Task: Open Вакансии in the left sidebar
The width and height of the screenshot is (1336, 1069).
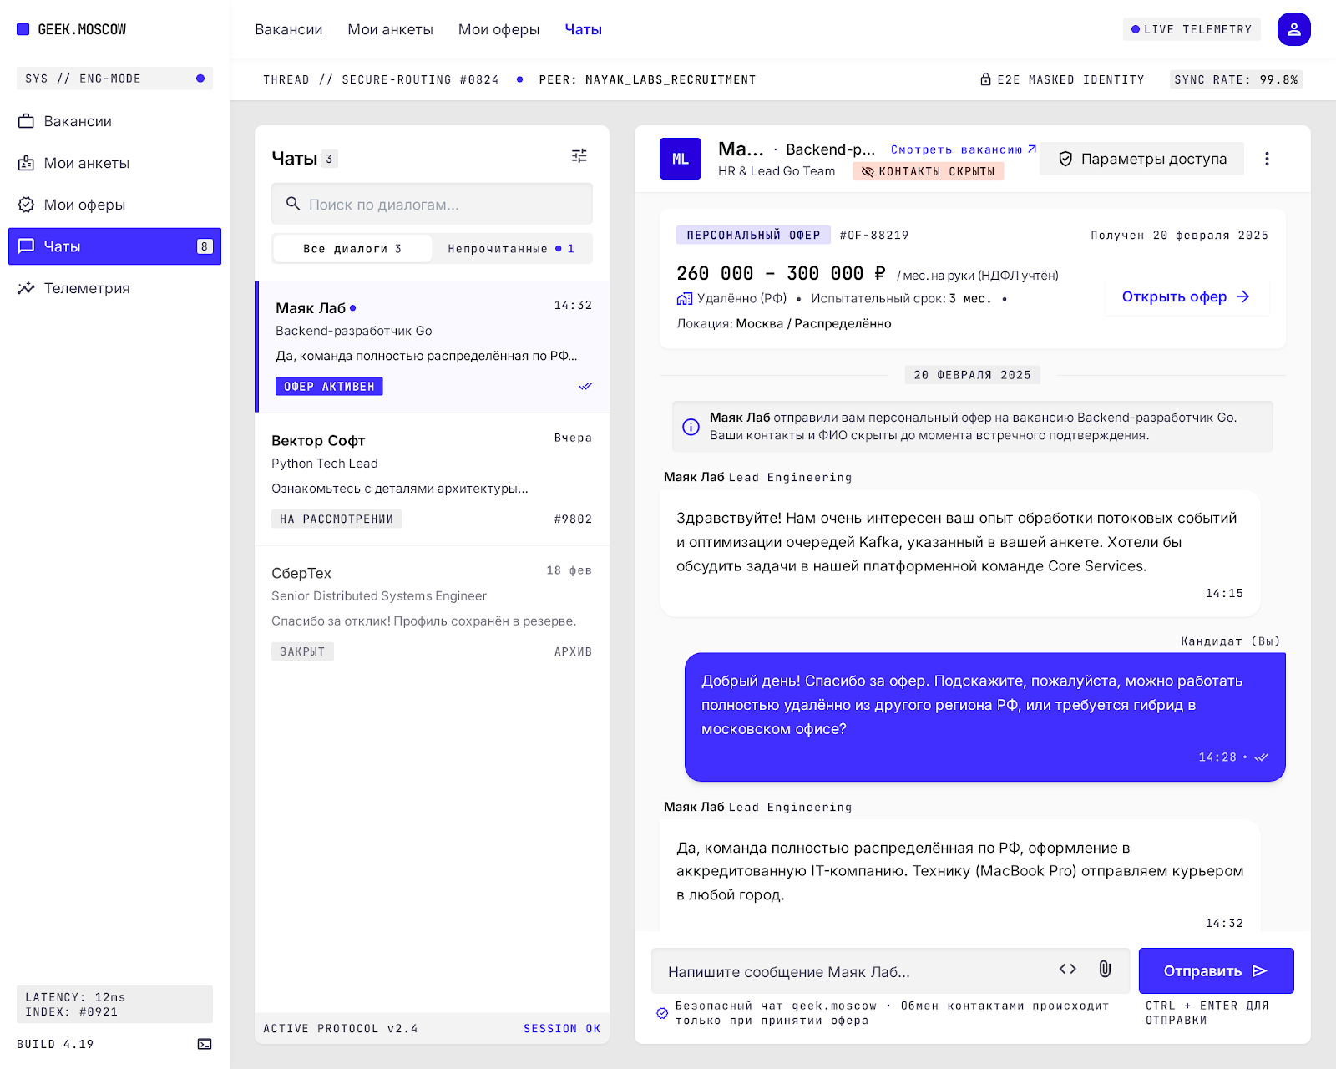Action: tap(114, 121)
